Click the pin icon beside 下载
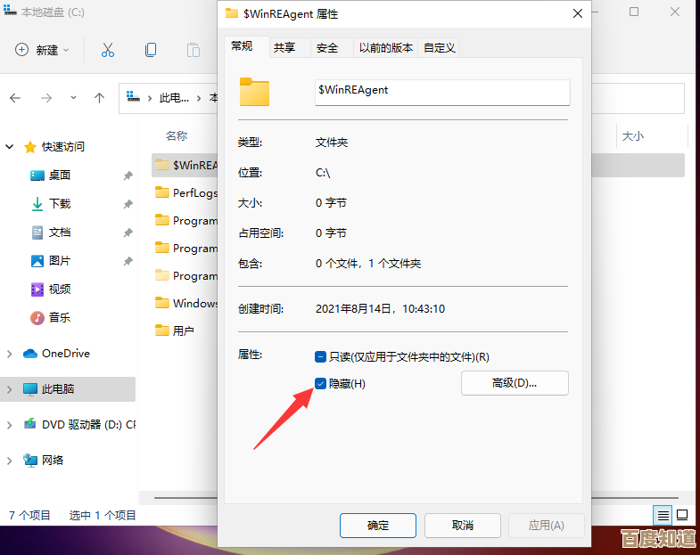This screenshot has height=555, width=700. [128, 204]
